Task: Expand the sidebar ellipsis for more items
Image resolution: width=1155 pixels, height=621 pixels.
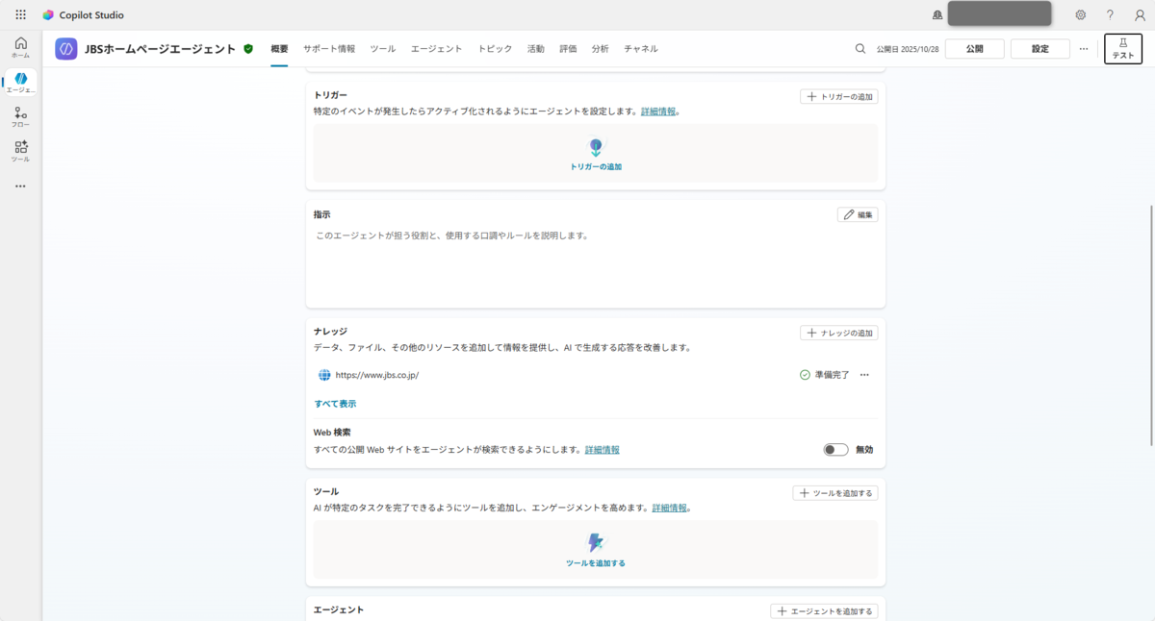Action: (x=19, y=186)
